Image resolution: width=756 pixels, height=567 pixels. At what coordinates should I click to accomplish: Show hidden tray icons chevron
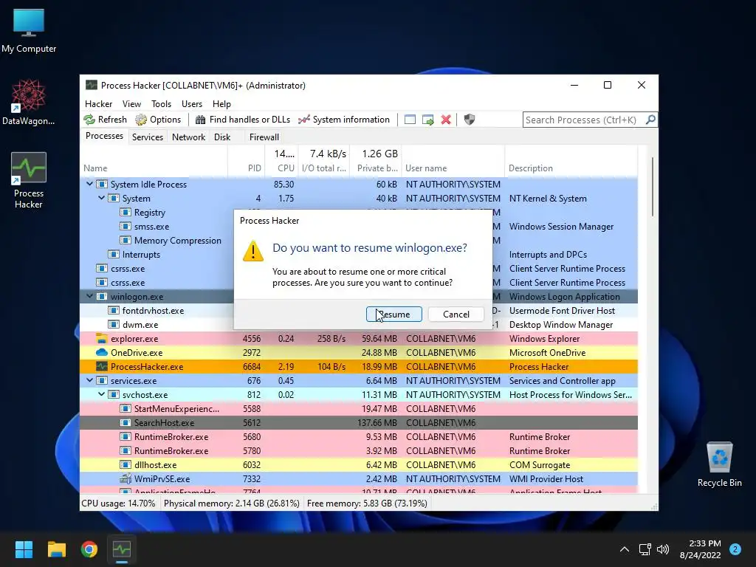coord(625,549)
